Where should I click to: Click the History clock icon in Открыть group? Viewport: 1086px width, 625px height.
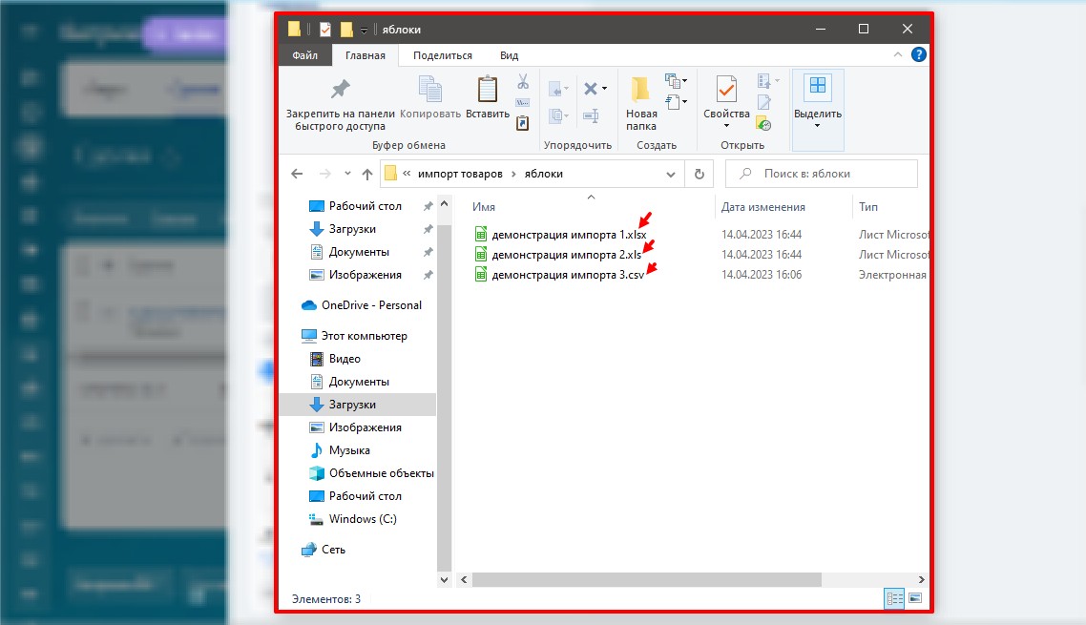(x=764, y=124)
